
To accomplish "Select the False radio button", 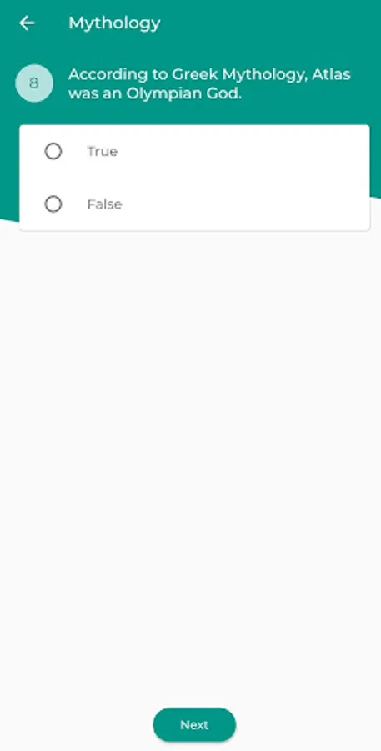I will click(x=53, y=204).
